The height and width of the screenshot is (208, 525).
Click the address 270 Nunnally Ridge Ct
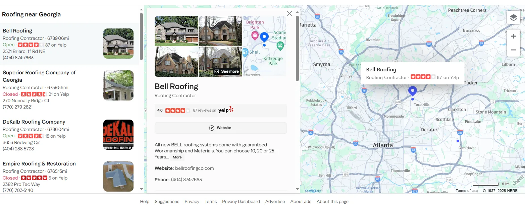(x=26, y=100)
